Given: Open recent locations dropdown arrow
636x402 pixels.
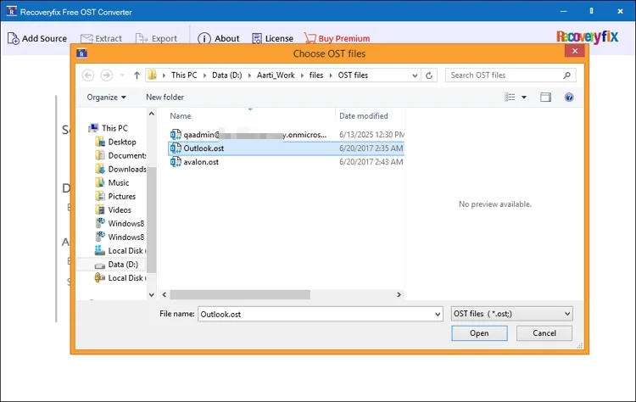Looking at the screenshot, I should (122, 75).
